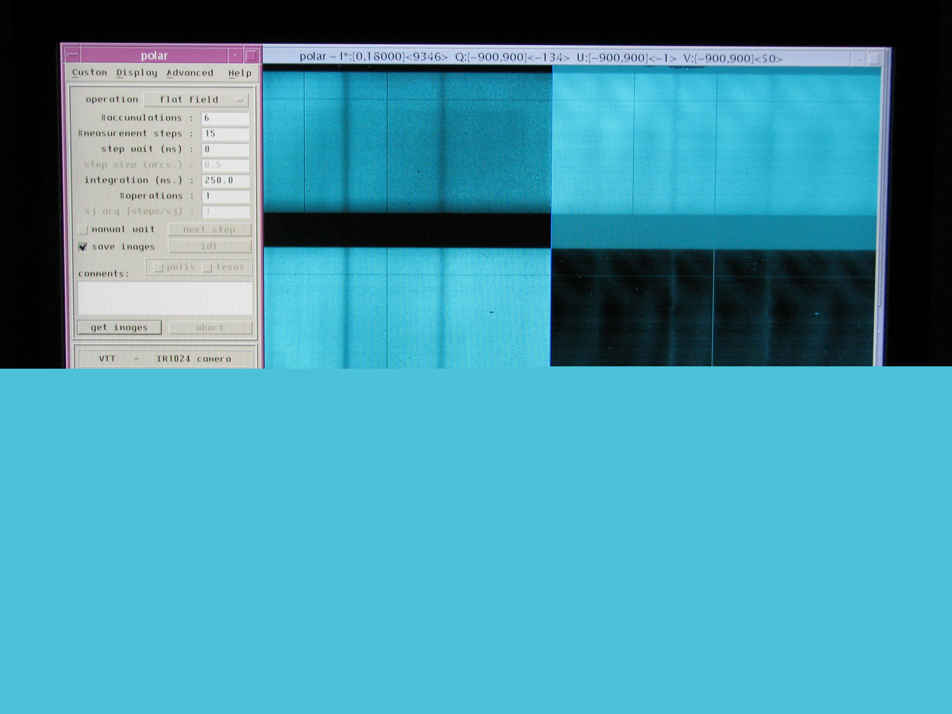Open the Custom menu

coord(90,72)
